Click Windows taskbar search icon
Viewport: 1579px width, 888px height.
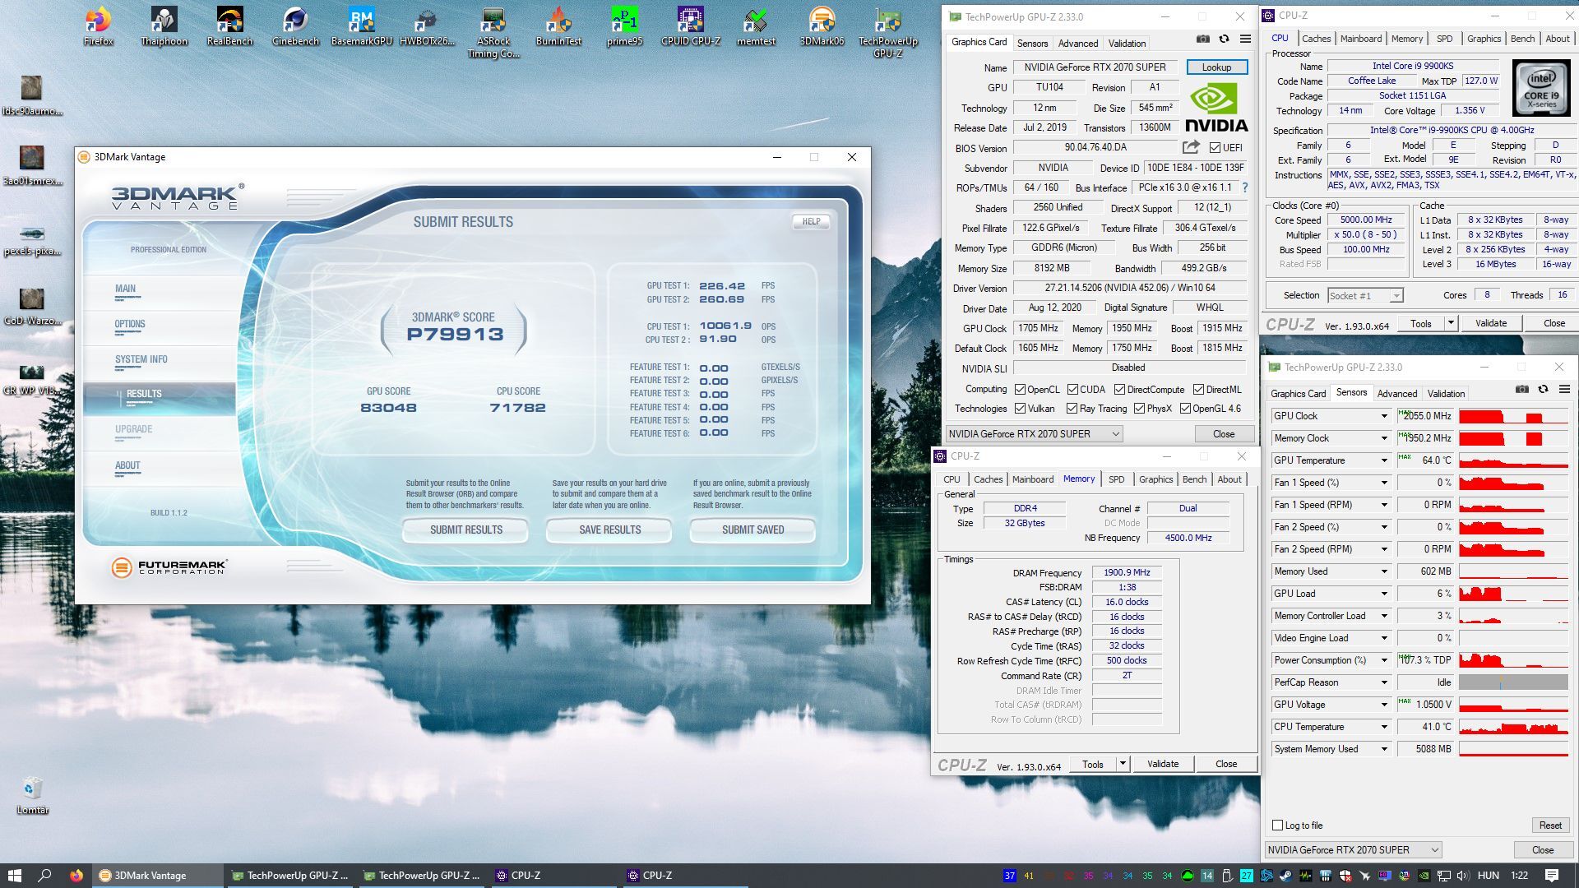pyautogui.click(x=45, y=875)
